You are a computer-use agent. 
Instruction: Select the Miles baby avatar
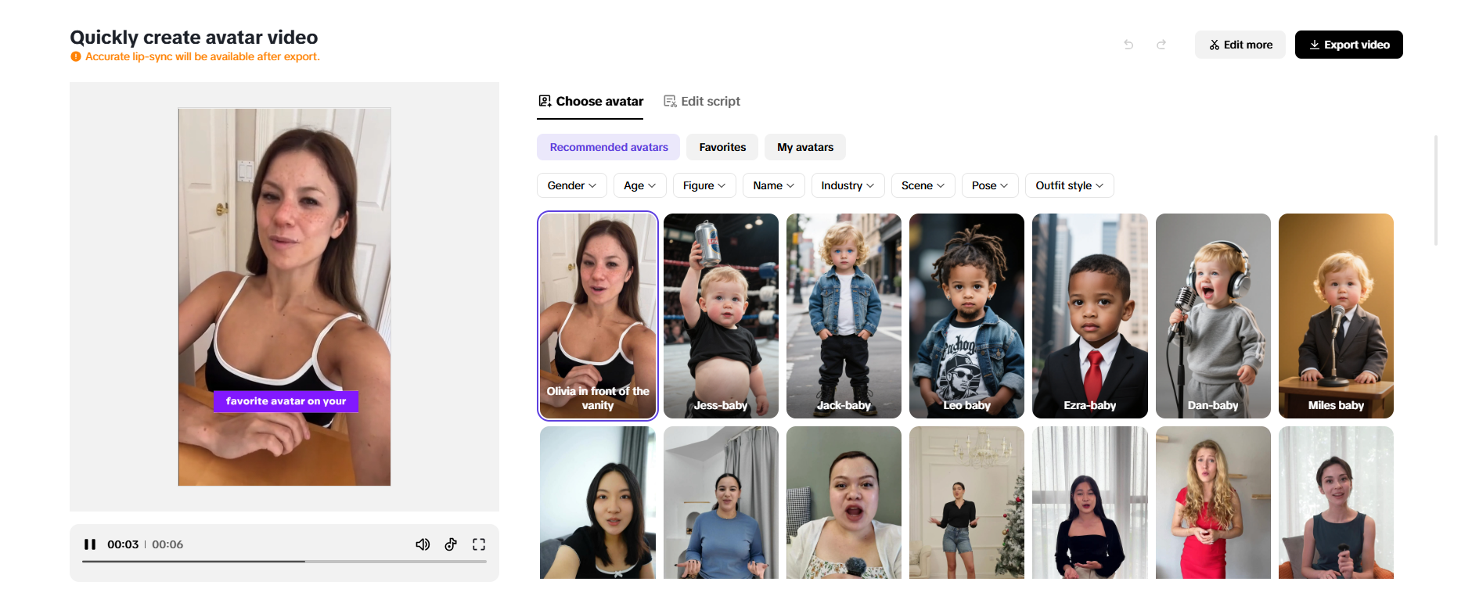point(1336,316)
